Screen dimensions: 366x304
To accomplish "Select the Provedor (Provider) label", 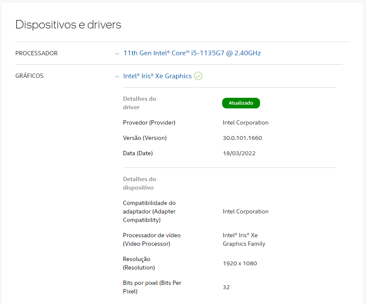I will 149,122.
